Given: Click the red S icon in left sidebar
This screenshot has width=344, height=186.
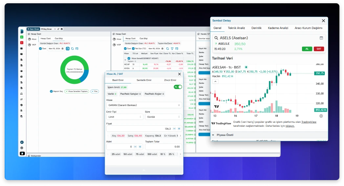Looking at the screenshot, I should tap(22, 43).
